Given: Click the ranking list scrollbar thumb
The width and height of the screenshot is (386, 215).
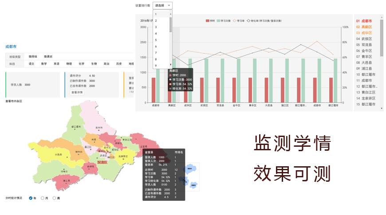Looking at the screenshot, I should click(382, 38).
